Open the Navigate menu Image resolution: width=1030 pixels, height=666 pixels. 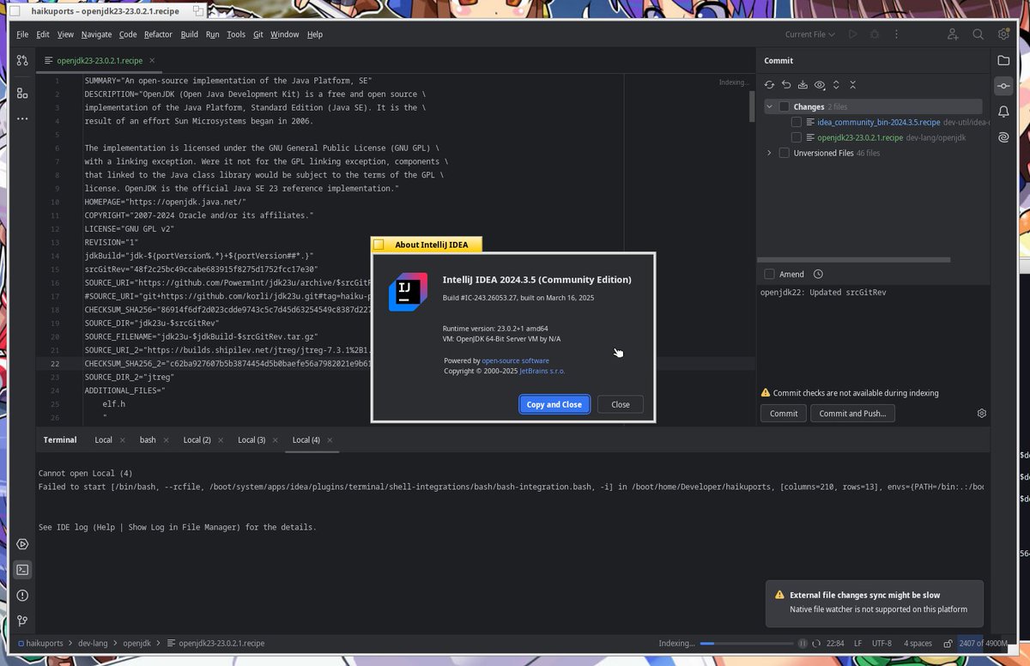click(x=97, y=34)
